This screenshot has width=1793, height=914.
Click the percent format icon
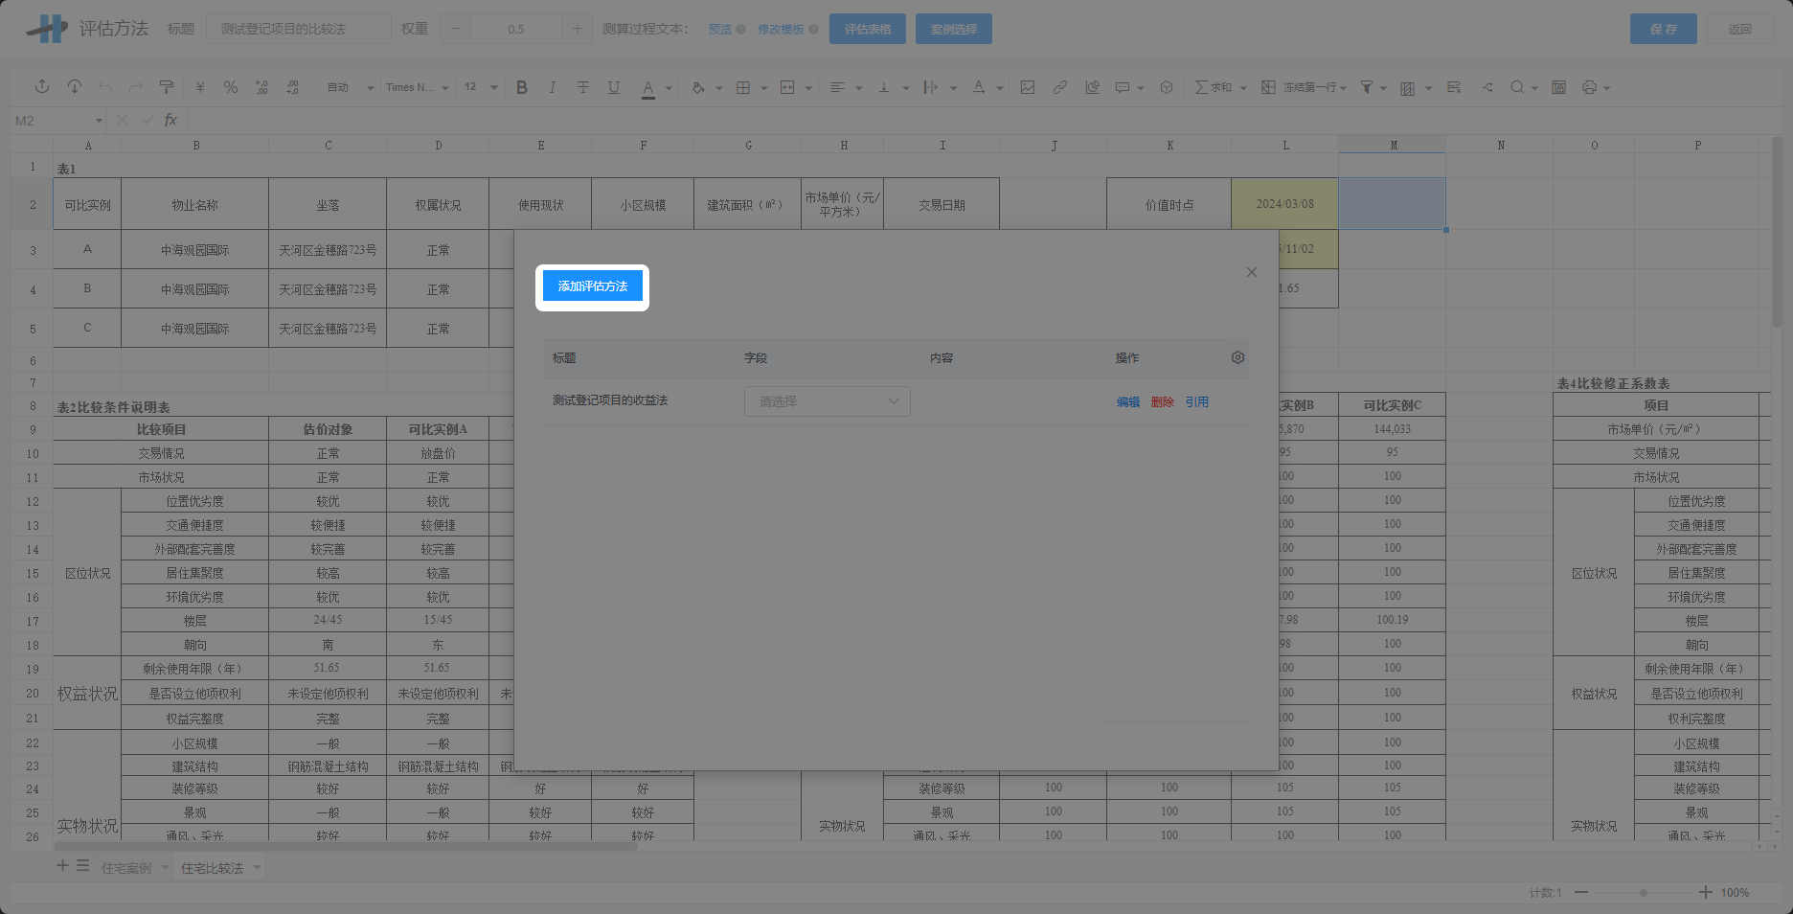(x=231, y=87)
